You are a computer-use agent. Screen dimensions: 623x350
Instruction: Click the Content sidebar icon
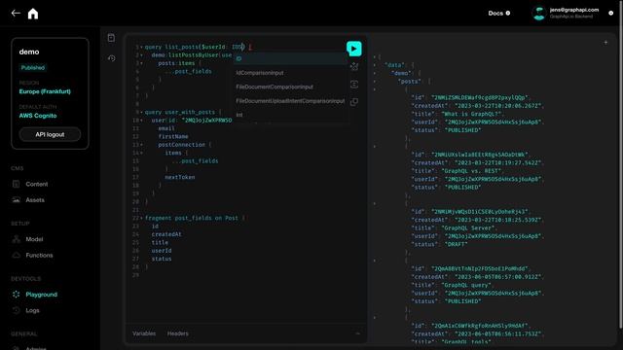pyautogui.click(x=16, y=184)
